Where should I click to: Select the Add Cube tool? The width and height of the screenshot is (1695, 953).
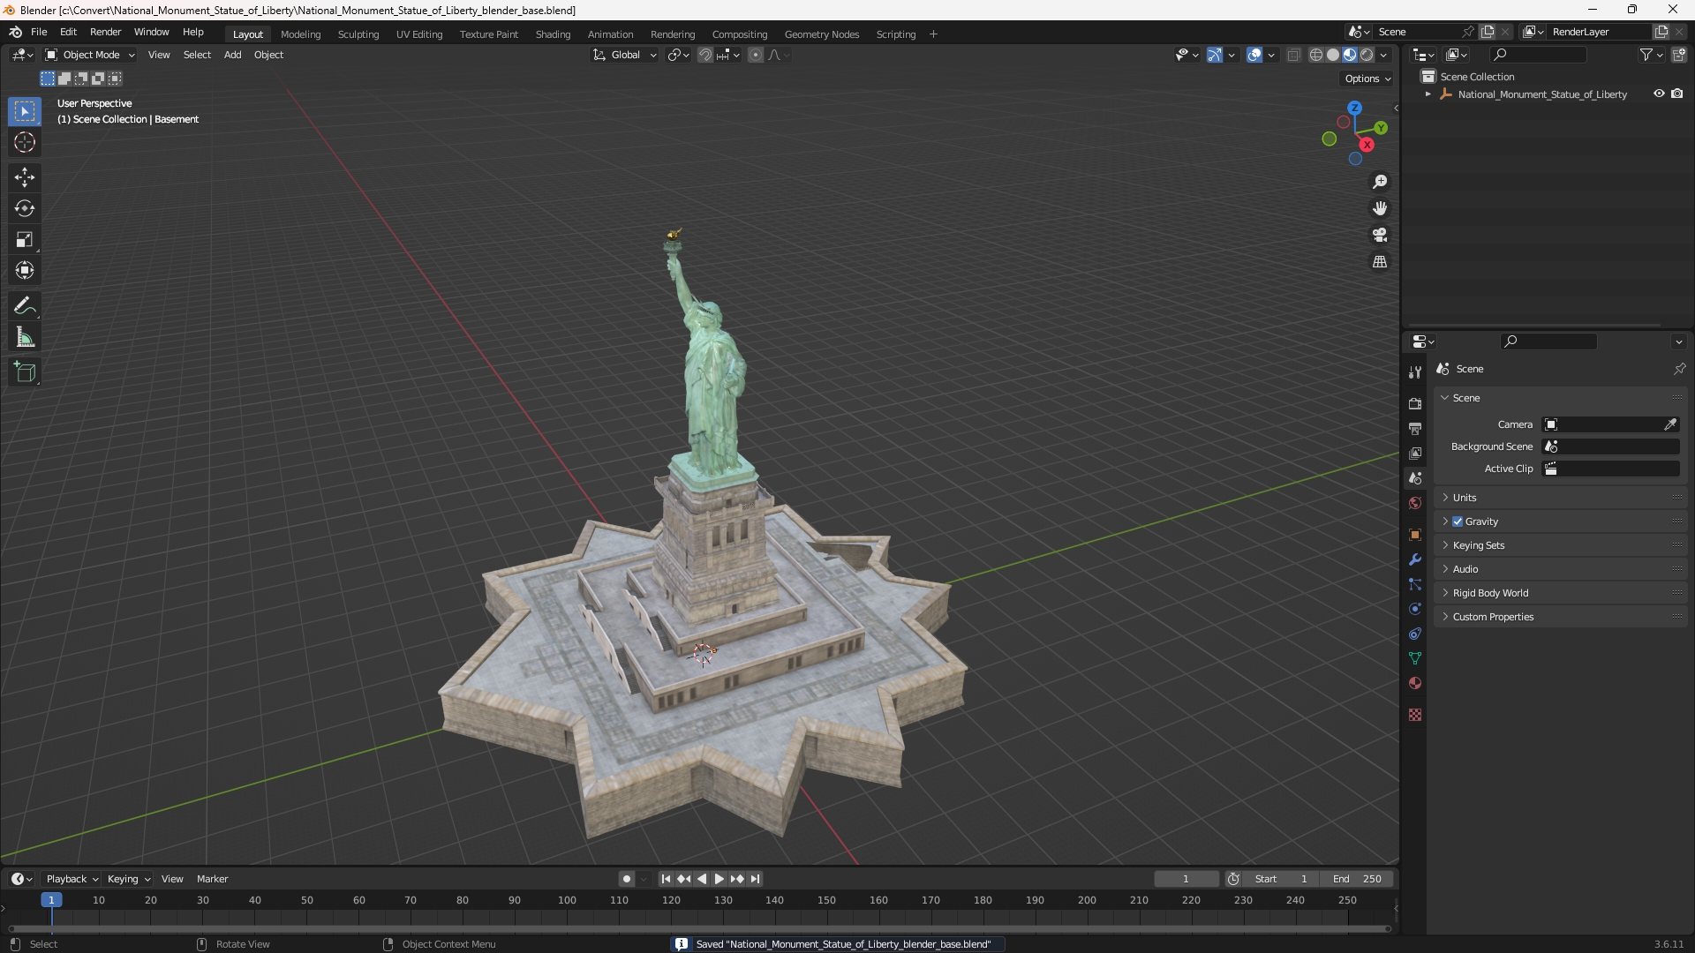point(25,372)
